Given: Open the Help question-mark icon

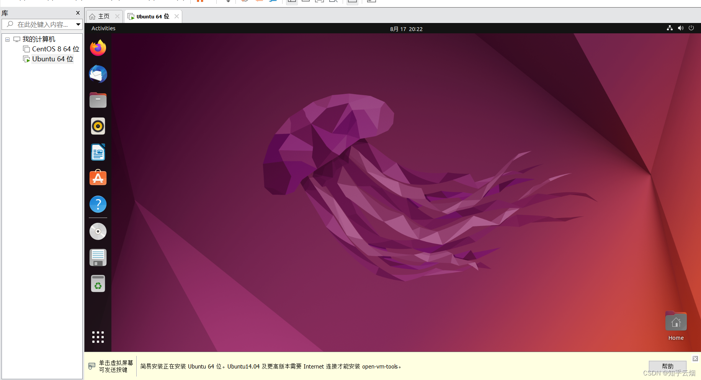Looking at the screenshot, I should (98, 204).
